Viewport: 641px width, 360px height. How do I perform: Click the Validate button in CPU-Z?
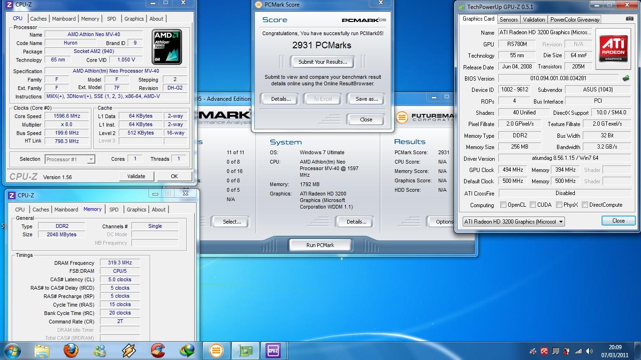click(x=136, y=176)
